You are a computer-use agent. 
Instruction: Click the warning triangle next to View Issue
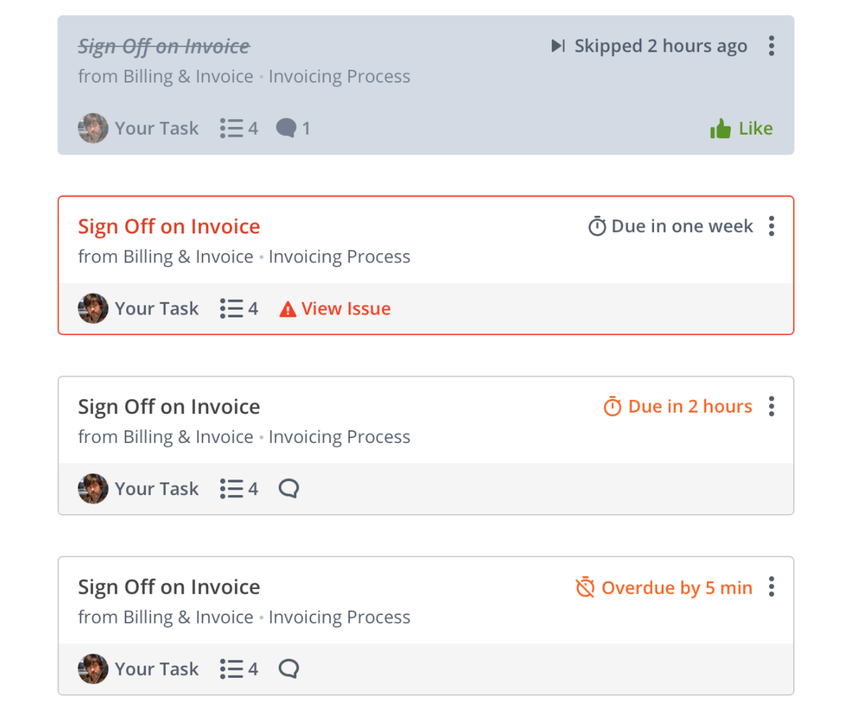point(288,308)
